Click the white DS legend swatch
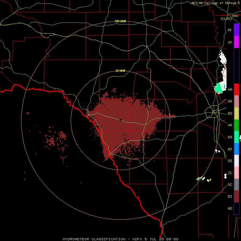241x241 pixels. (236, 161)
